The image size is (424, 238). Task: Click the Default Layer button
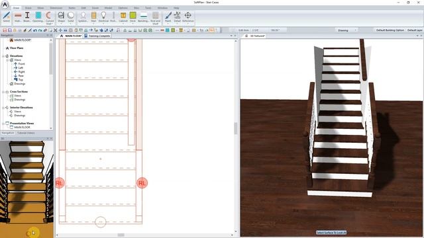tap(415, 30)
